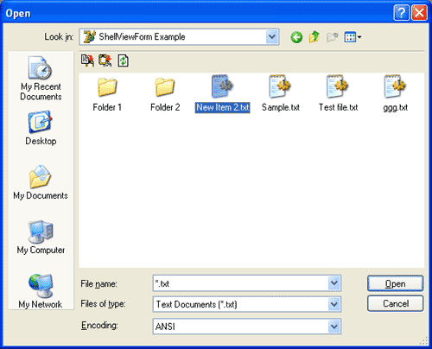Image resolution: width=432 pixels, height=349 pixels.
Task: Go to Desktop in places bar
Action: pos(41,129)
